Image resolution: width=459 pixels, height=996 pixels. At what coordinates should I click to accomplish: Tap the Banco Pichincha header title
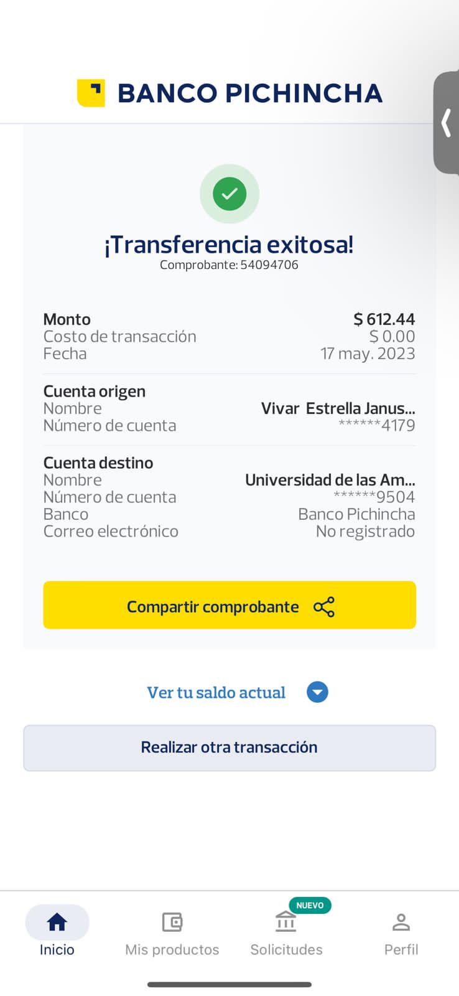tap(250, 93)
